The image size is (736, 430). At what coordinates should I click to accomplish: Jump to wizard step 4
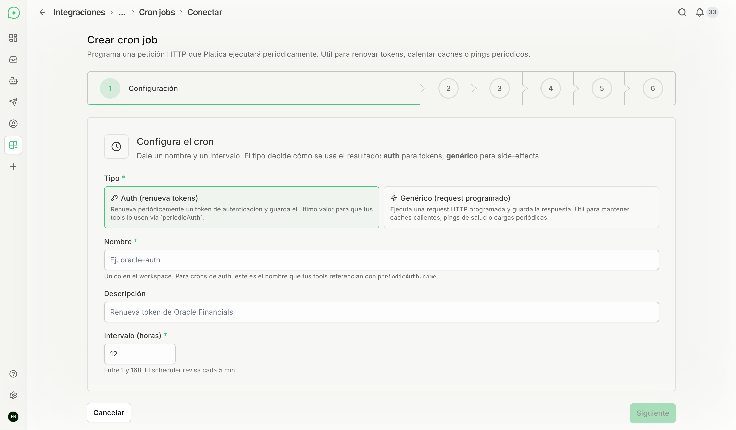tap(550, 88)
